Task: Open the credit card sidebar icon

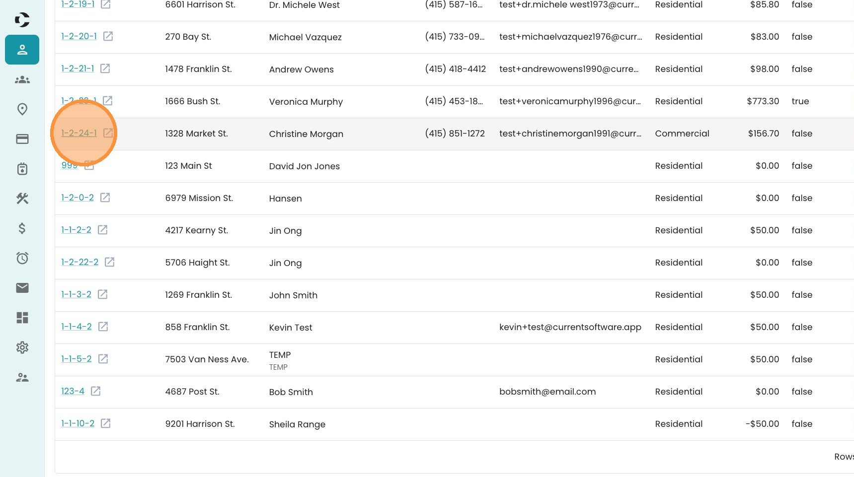Action: [x=22, y=139]
